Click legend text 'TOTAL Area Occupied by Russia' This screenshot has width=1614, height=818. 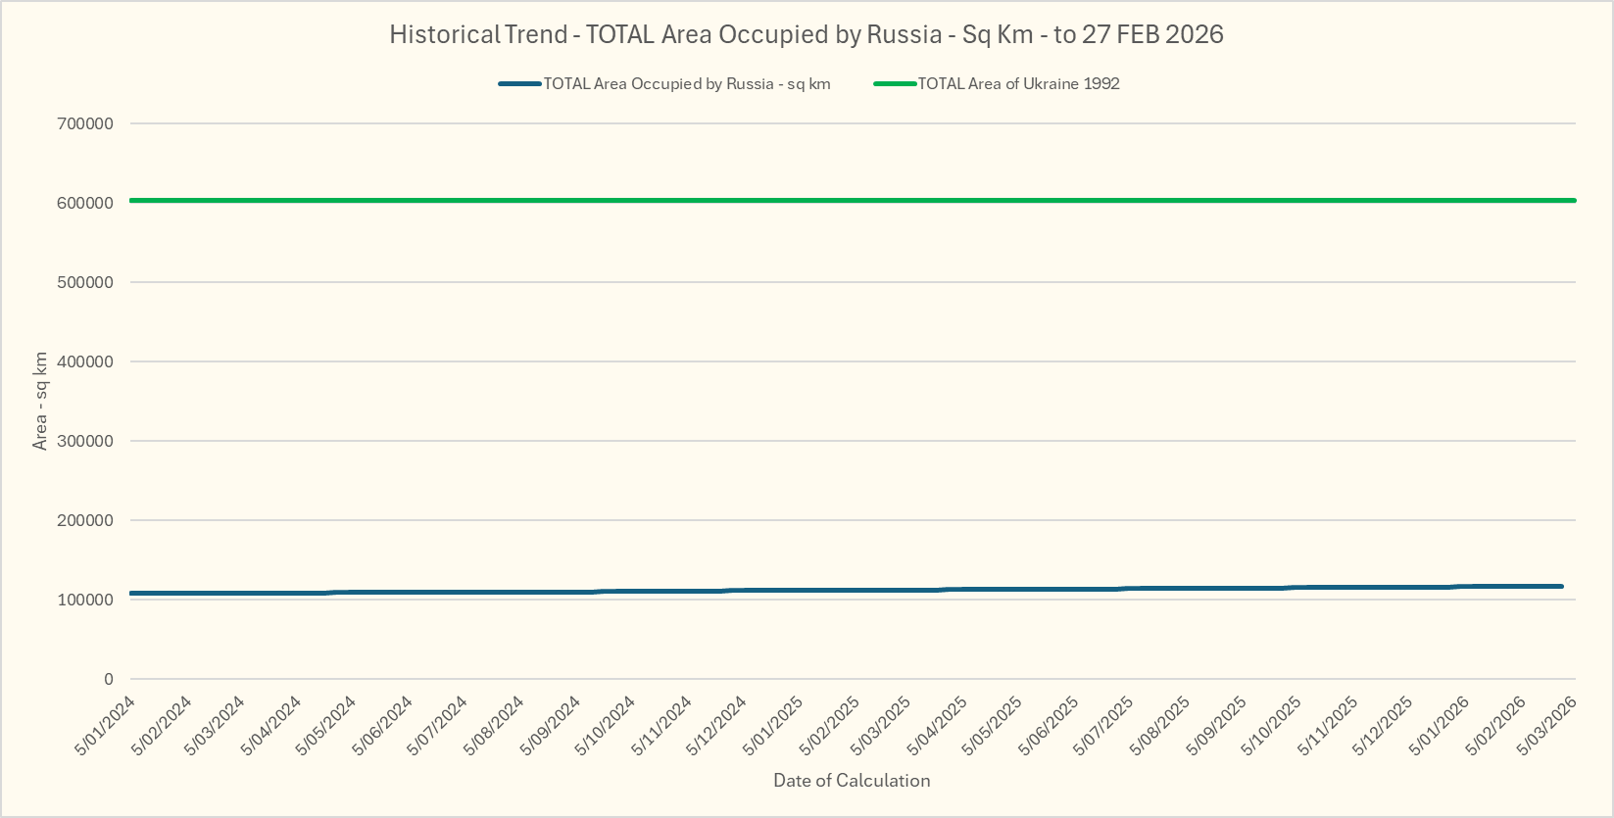pyautogui.click(x=686, y=84)
